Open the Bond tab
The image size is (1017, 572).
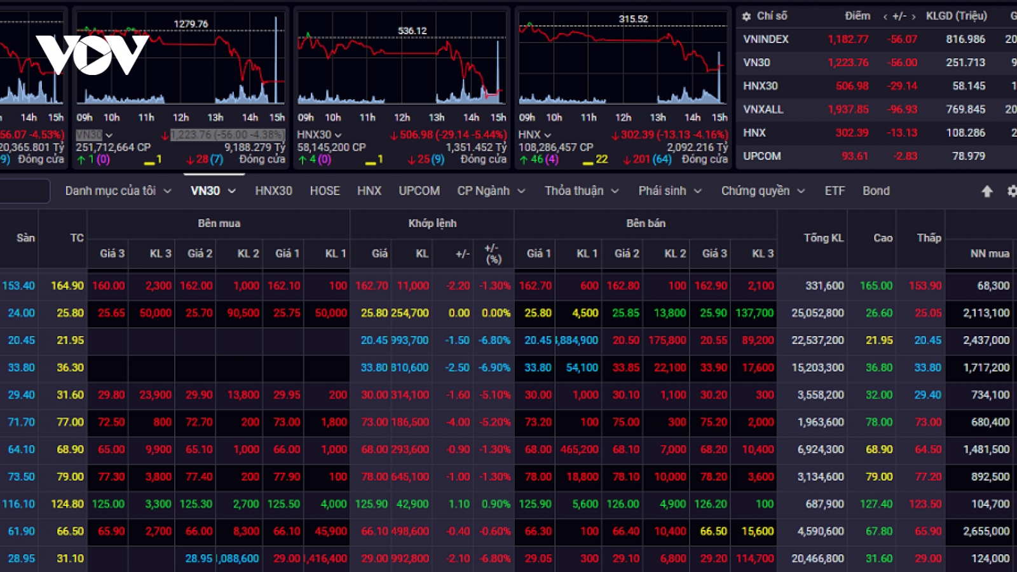(x=876, y=191)
